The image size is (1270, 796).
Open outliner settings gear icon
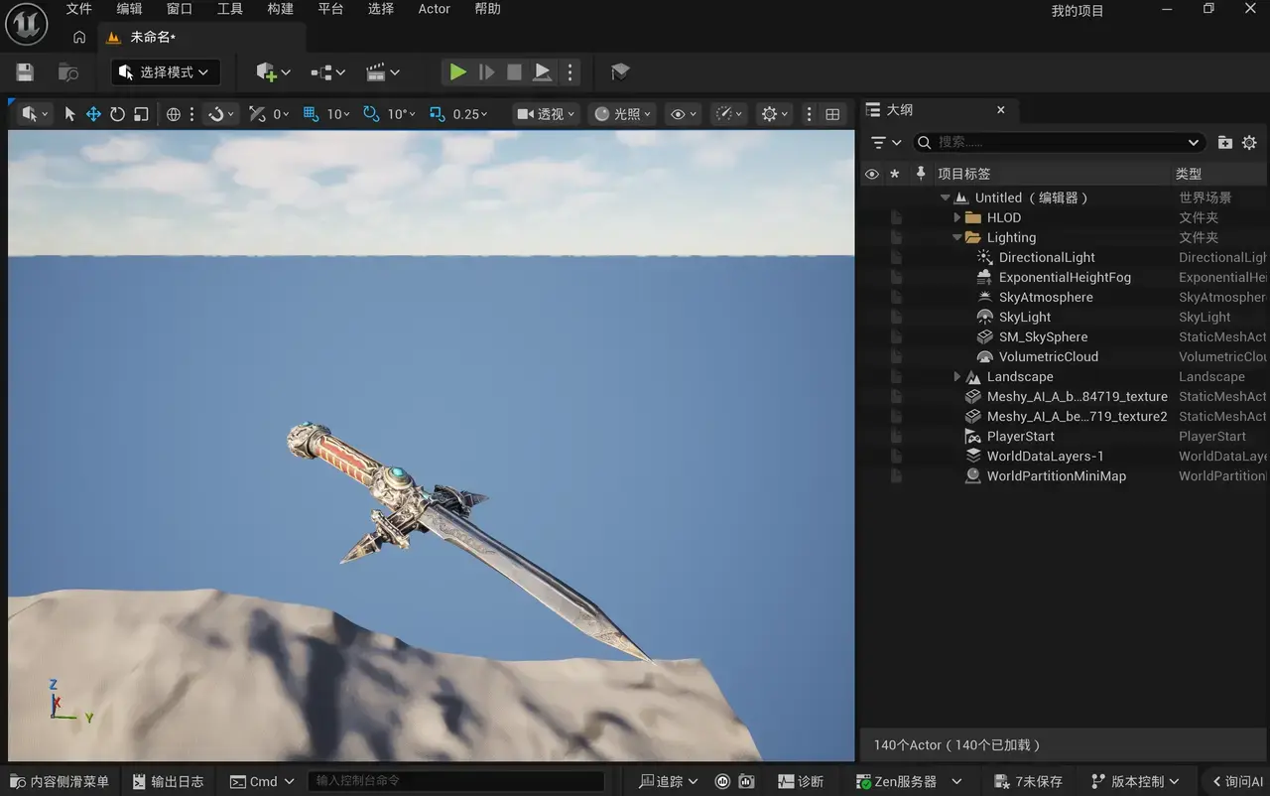1249,142
